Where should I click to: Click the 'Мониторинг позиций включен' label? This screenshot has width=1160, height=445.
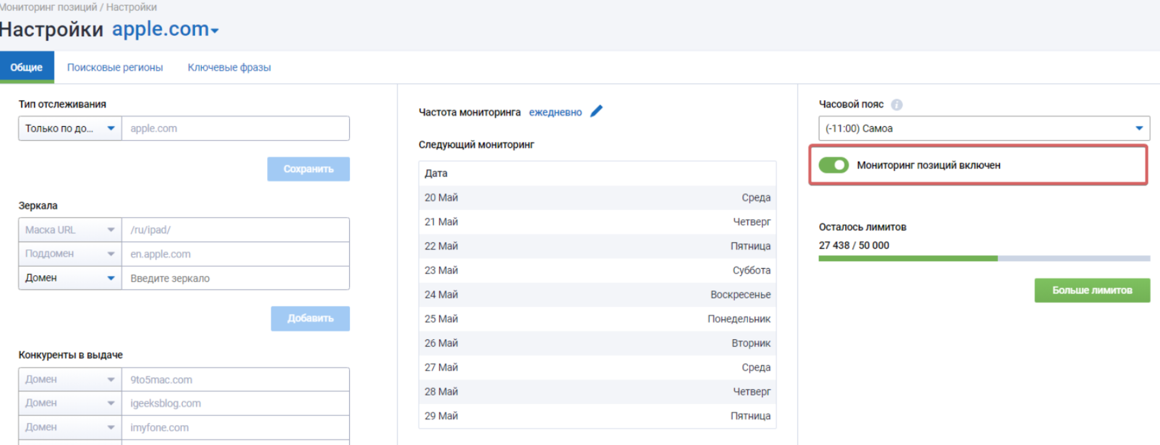929,165
